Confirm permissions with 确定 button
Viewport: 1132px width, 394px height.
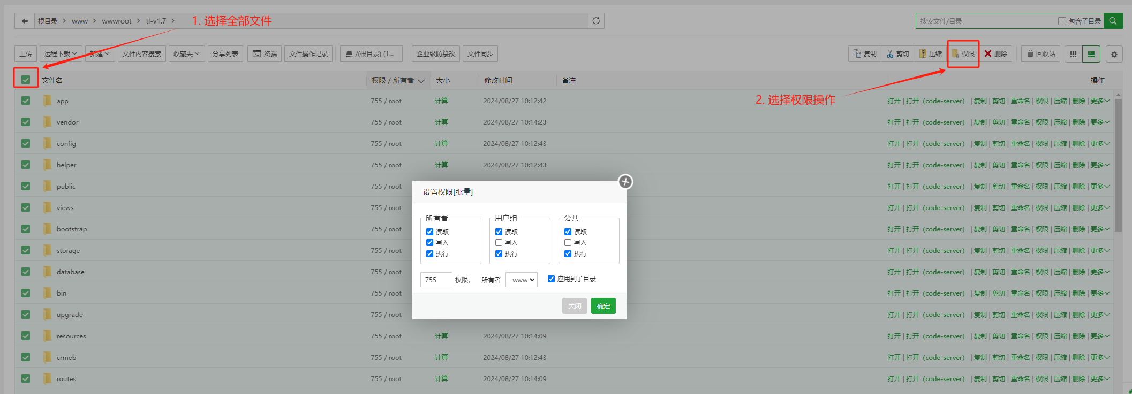(603, 306)
